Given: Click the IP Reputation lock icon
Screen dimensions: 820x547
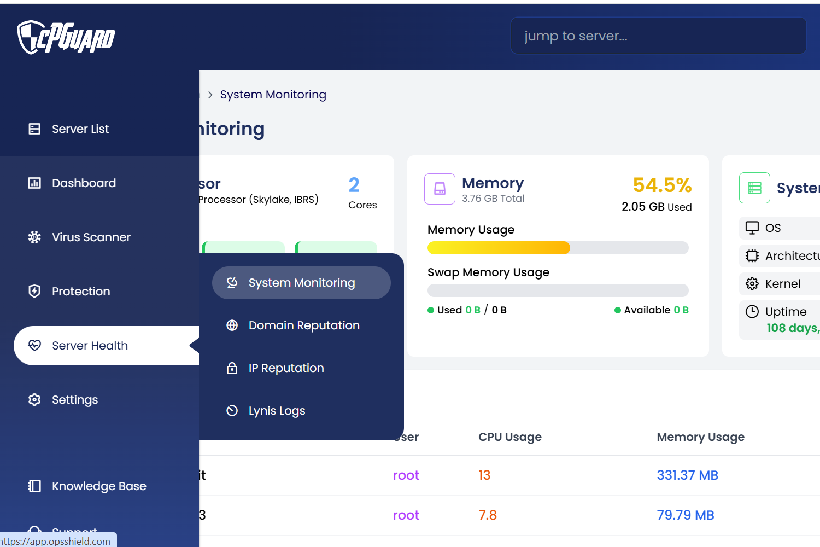Looking at the screenshot, I should (x=232, y=368).
